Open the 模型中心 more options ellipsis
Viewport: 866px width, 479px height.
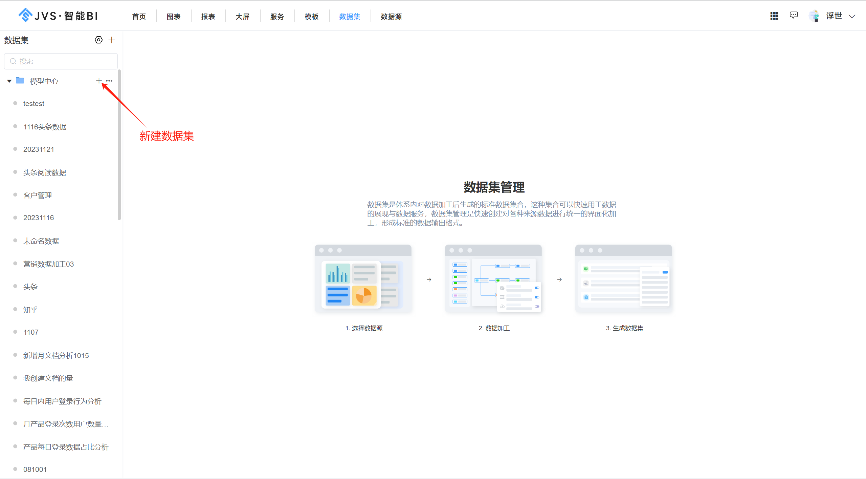pyautogui.click(x=109, y=81)
